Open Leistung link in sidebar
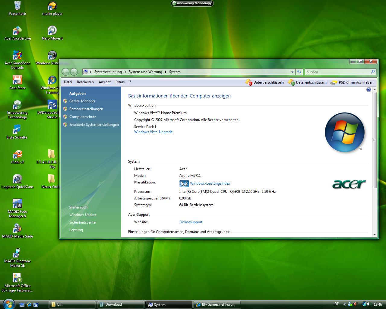This screenshot has height=309, width=386. 76,230
